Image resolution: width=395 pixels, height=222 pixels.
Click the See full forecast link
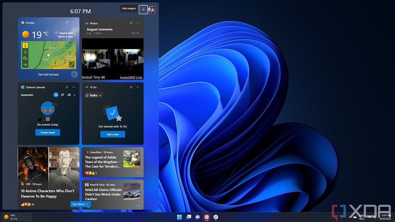[x=49, y=74]
